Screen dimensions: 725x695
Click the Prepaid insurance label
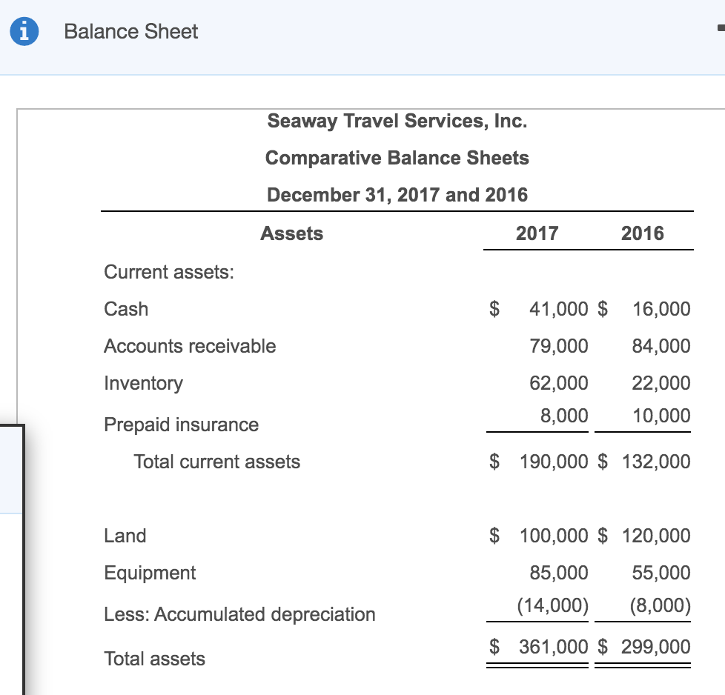pyautogui.click(x=181, y=424)
